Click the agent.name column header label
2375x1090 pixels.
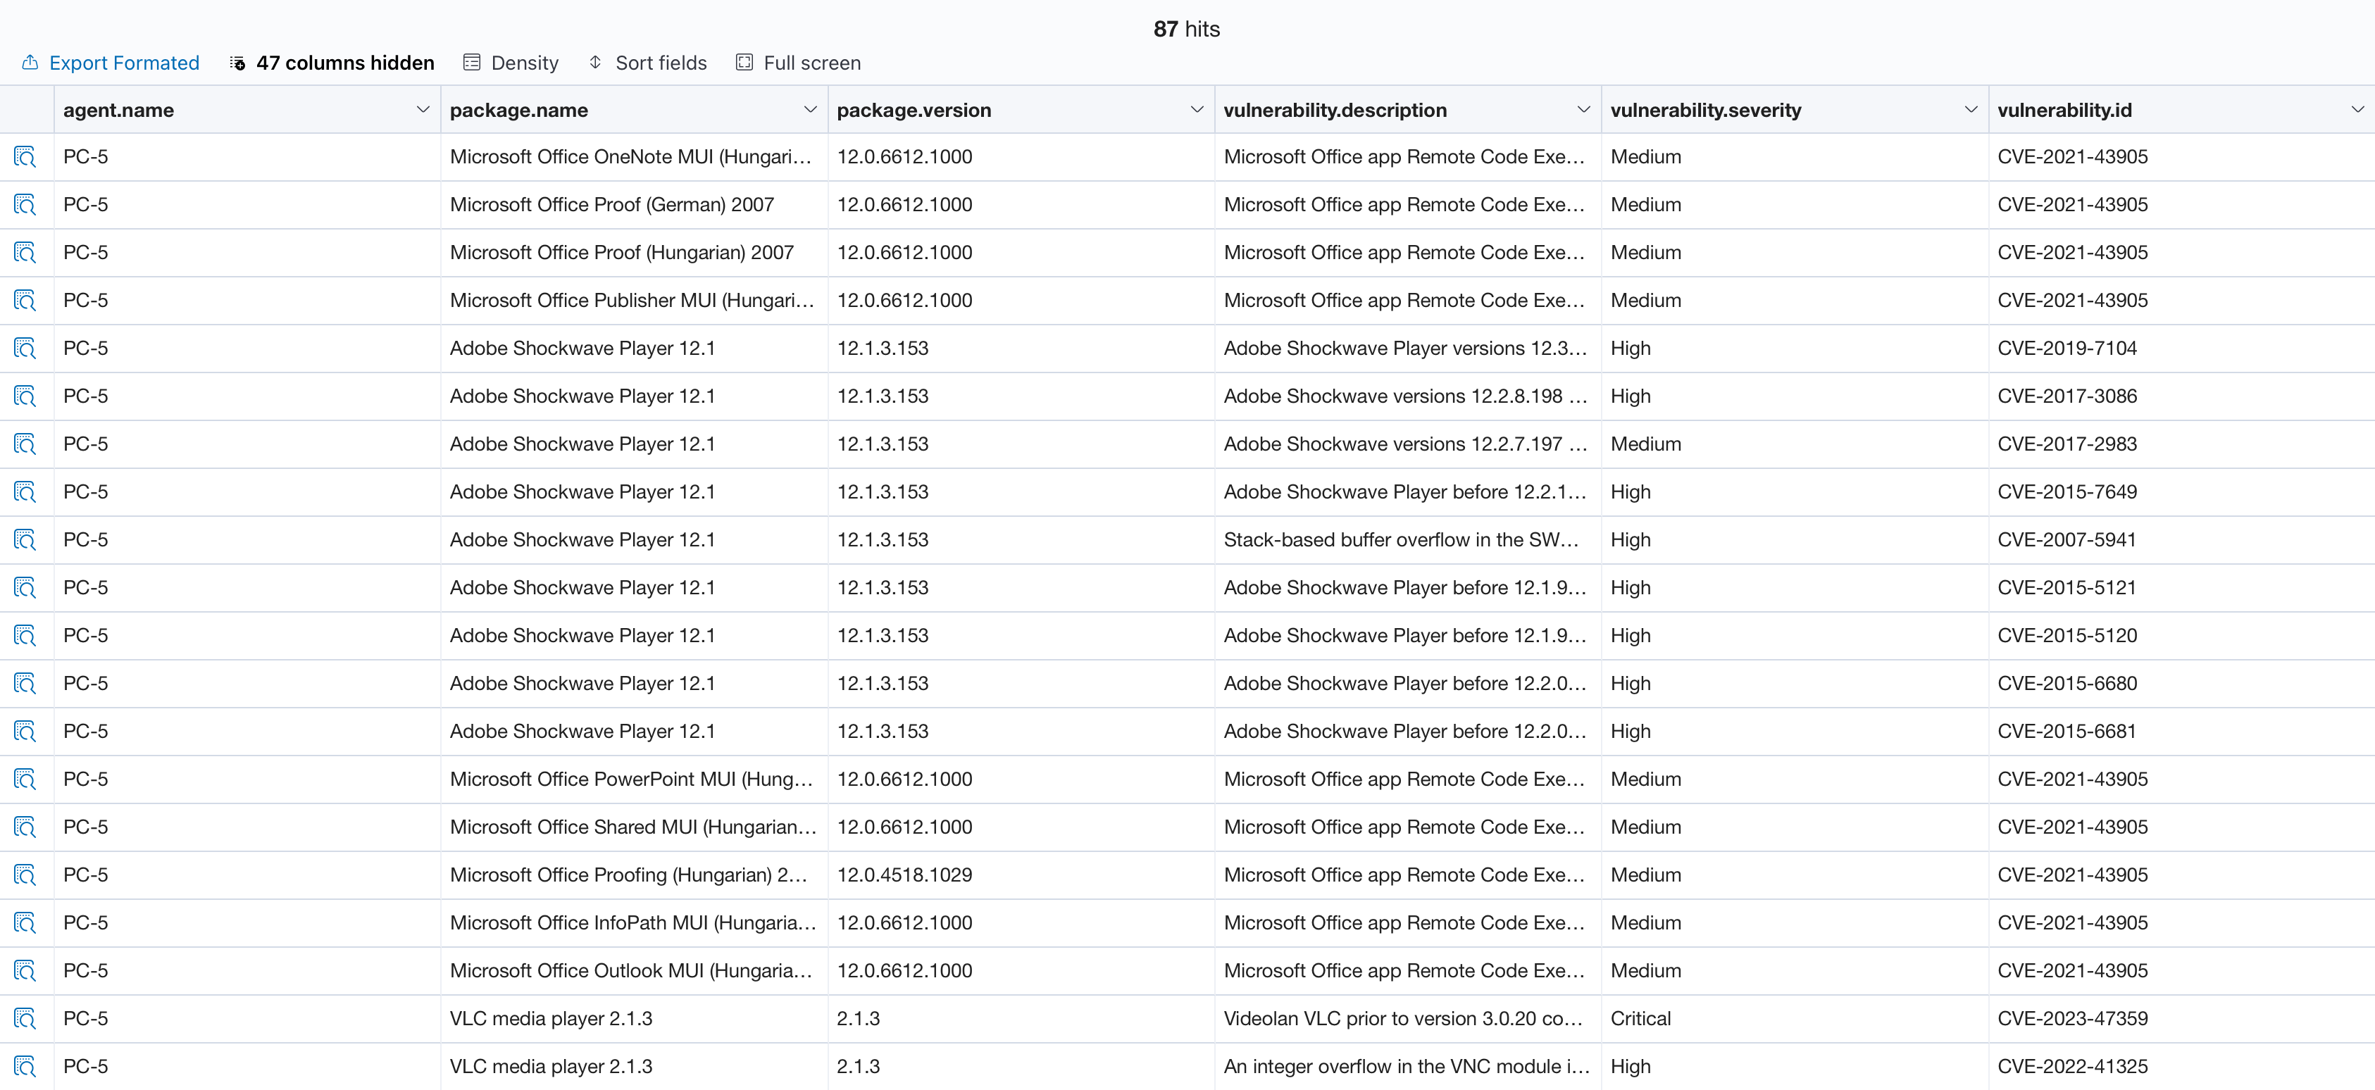[119, 111]
